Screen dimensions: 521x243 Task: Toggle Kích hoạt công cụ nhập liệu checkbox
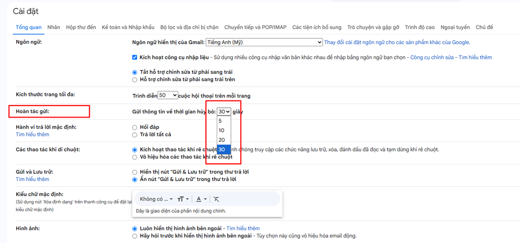(x=134, y=57)
